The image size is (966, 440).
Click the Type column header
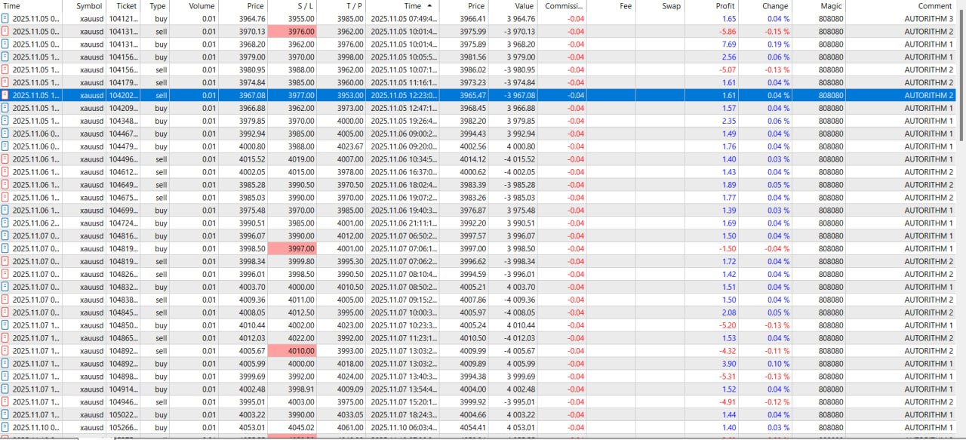tap(157, 6)
